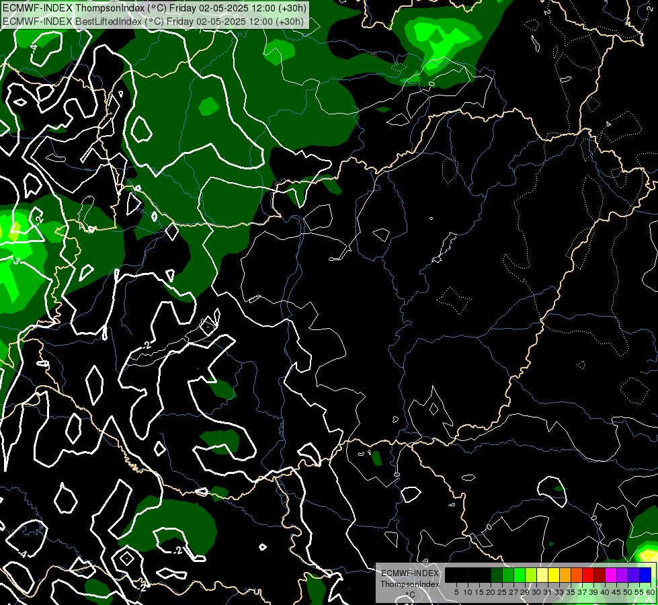Pick the purple 45–50 legend swatch

623,575
